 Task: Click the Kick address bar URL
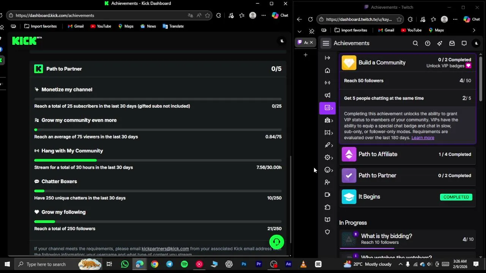point(55,16)
